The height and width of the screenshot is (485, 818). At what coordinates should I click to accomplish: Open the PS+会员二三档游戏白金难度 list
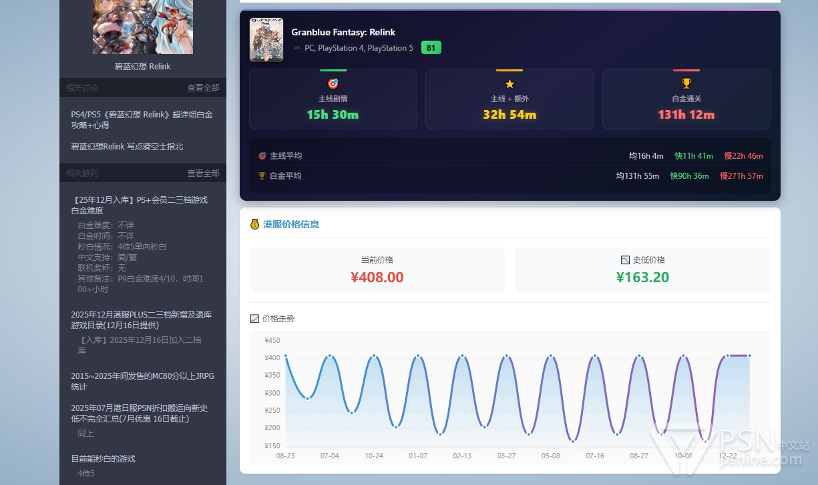pos(139,205)
